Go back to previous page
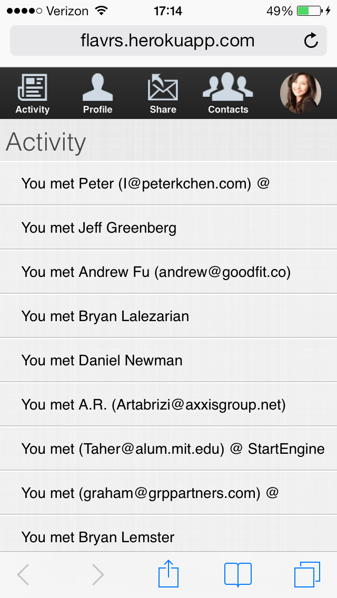This screenshot has height=598, width=337. pyautogui.click(x=23, y=574)
